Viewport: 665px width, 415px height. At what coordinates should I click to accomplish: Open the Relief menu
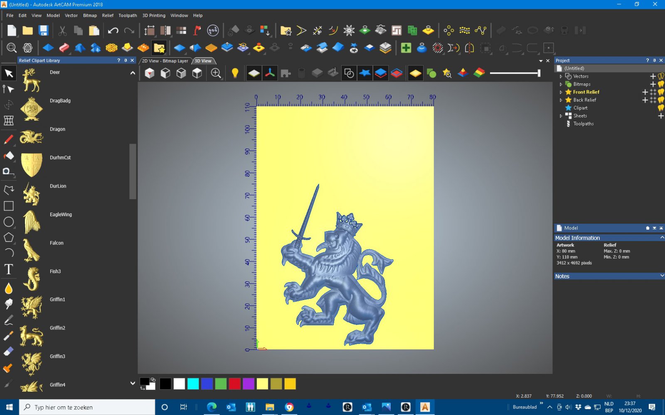[x=108, y=15]
